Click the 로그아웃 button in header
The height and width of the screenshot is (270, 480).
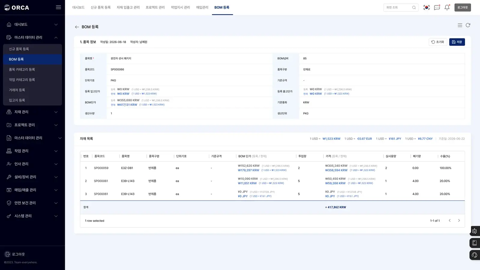(463, 7)
